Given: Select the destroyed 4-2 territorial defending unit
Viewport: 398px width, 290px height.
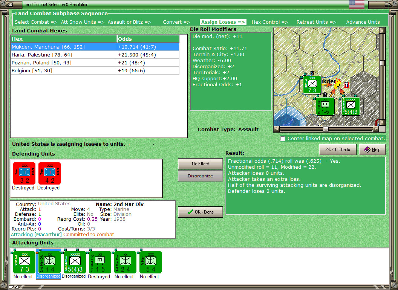Looking at the screenshot, I should pyautogui.click(x=49, y=173).
